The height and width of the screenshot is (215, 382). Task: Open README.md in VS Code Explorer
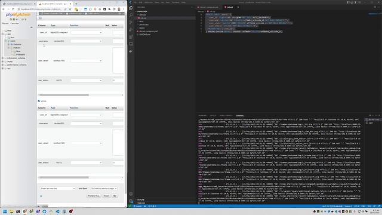click(144, 35)
